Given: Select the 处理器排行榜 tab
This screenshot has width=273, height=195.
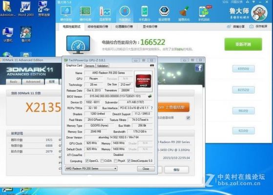Looking at the screenshot, I should coord(124,27).
